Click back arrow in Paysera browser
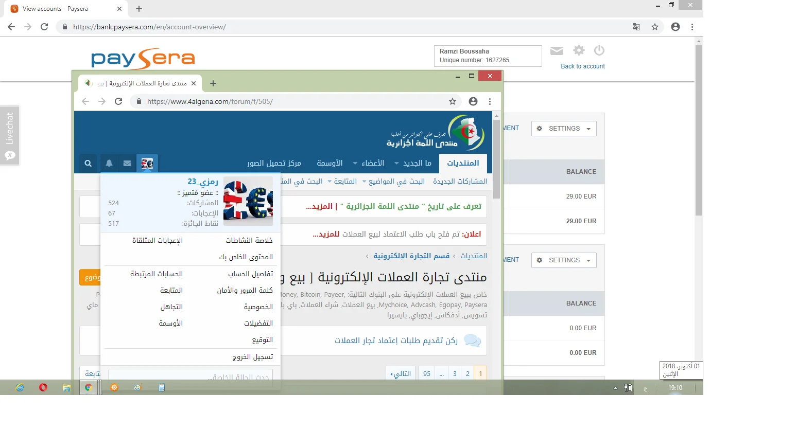 pos(11,27)
